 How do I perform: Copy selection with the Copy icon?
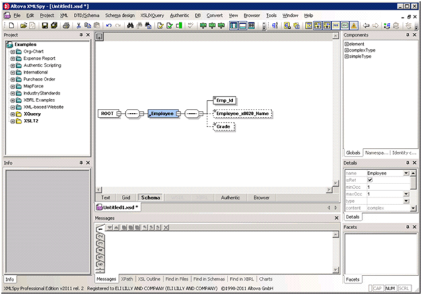pos(87,26)
